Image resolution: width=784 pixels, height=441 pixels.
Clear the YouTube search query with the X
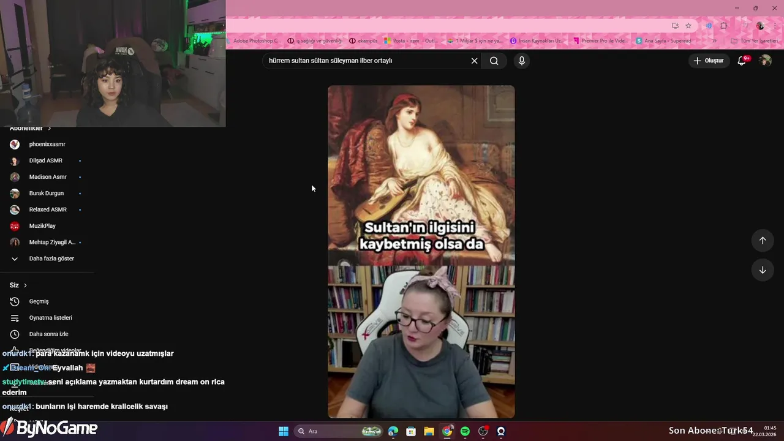point(474,61)
